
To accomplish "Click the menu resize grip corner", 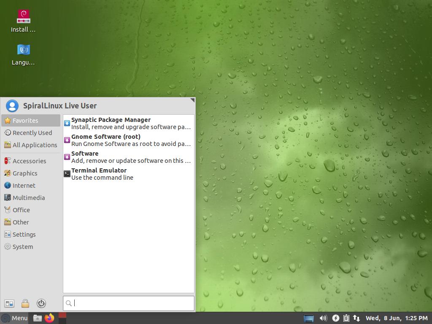I will point(192,100).
